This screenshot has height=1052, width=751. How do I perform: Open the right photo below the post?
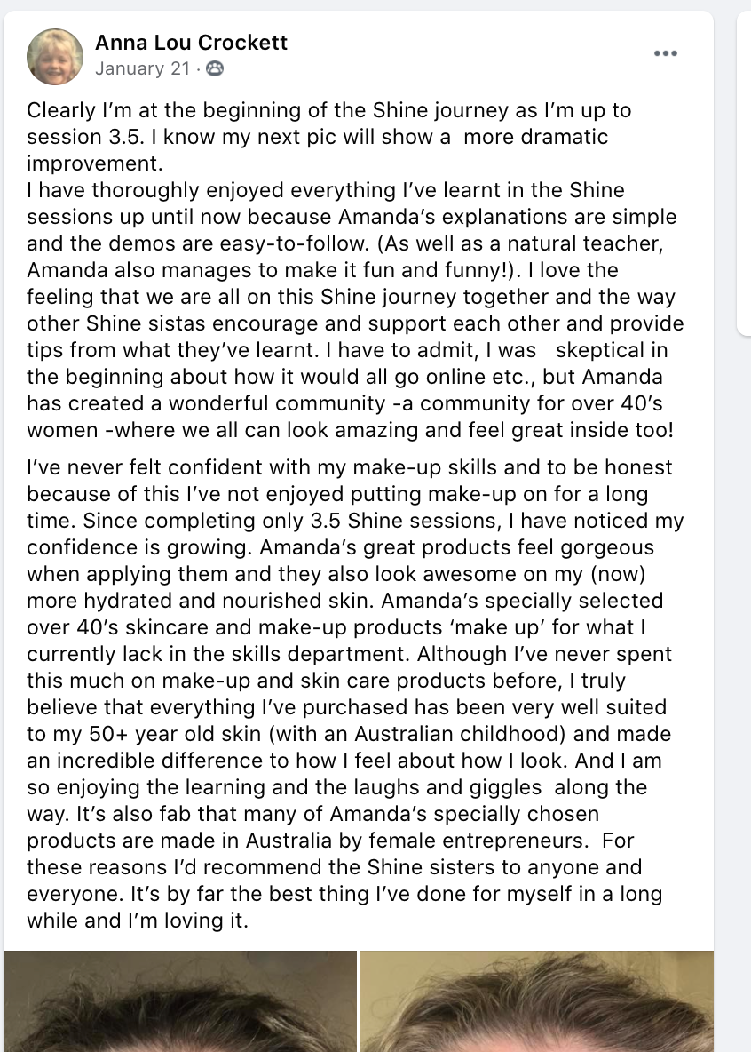click(x=536, y=1001)
